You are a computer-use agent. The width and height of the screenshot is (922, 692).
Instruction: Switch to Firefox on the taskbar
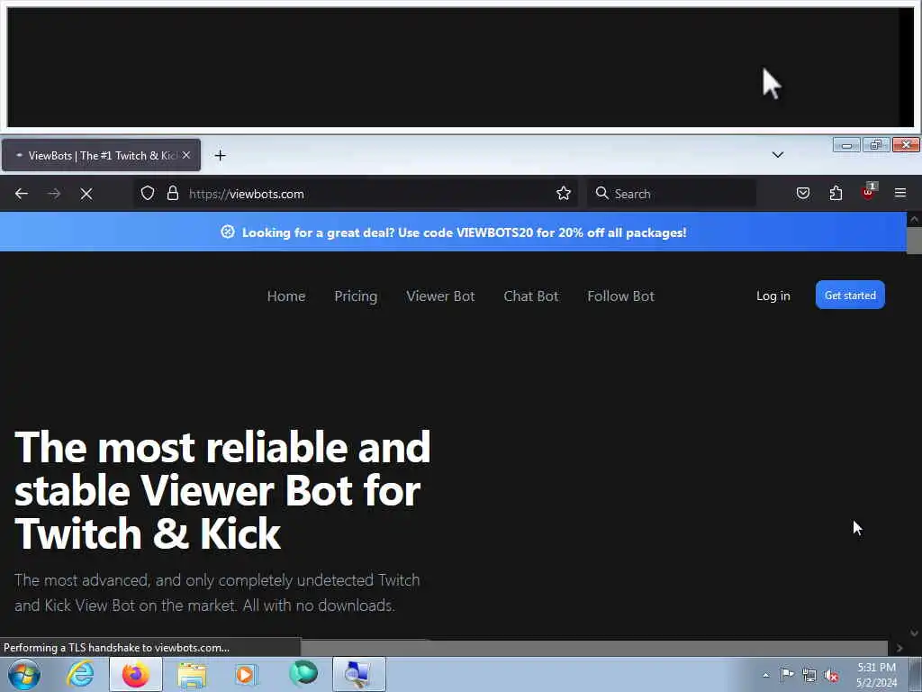[136, 674]
